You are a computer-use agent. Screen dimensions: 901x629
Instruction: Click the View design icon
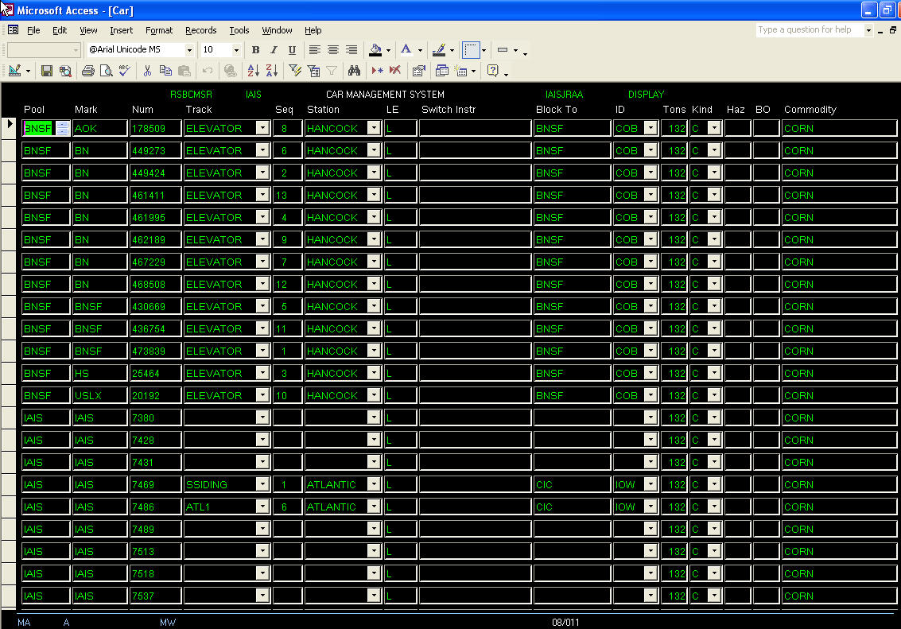15,71
